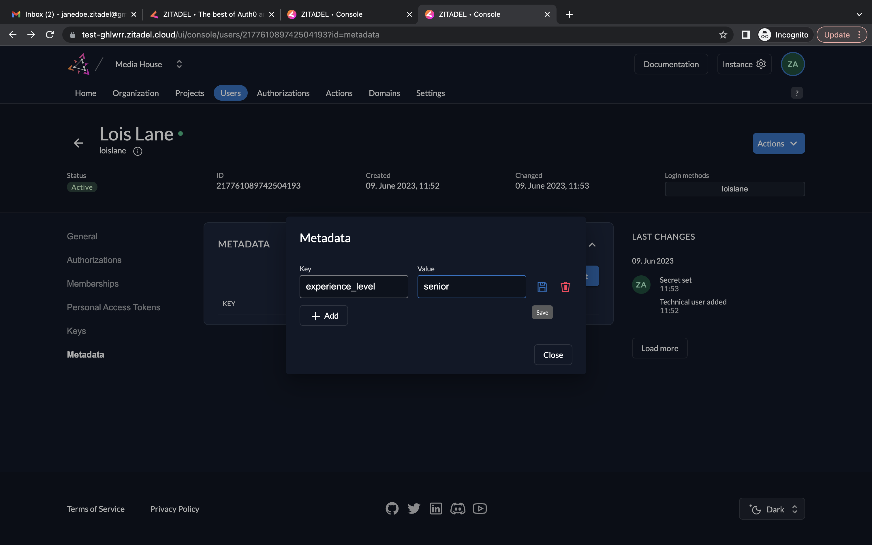The height and width of the screenshot is (545, 872).
Task: Click the Close button on Metadata dialog
Action: pos(552,354)
